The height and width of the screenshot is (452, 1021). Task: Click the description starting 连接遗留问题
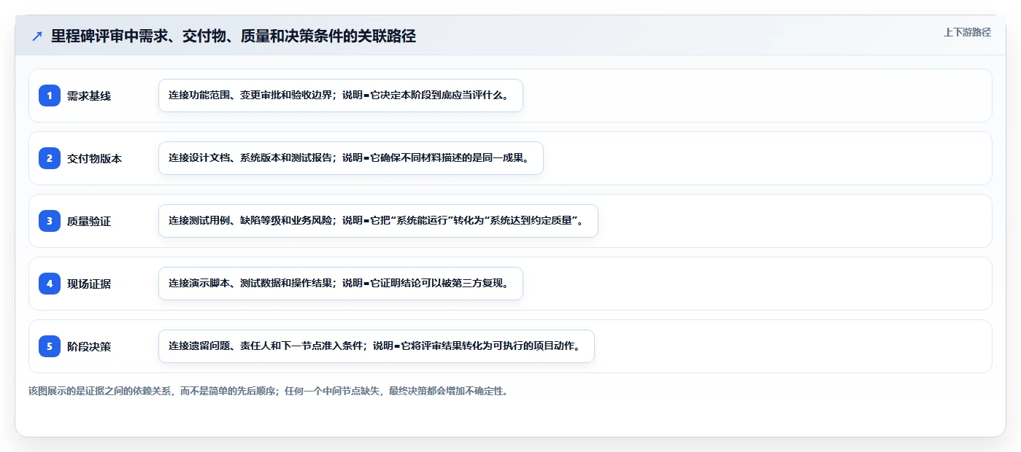(x=377, y=346)
